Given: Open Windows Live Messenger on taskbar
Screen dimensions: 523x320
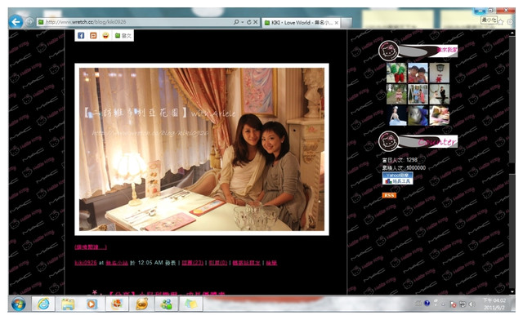Looking at the screenshot, I should point(166,304).
